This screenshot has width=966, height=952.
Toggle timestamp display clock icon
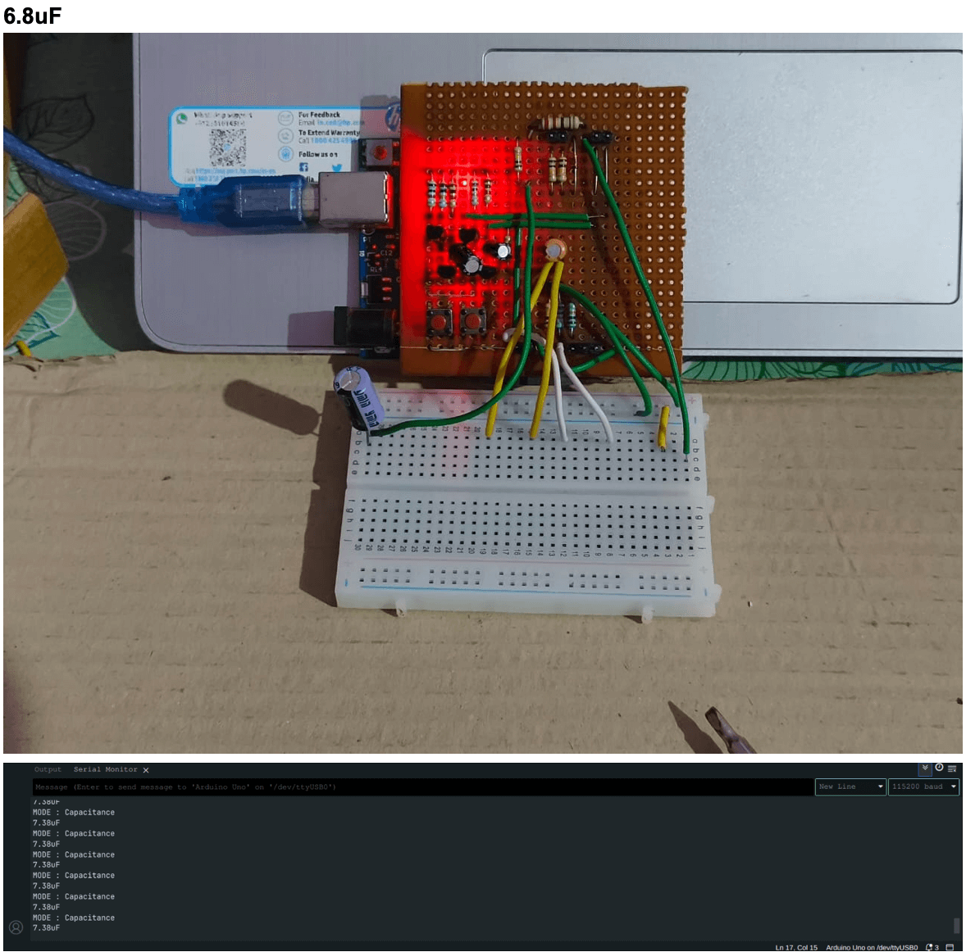(x=939, y=768)
